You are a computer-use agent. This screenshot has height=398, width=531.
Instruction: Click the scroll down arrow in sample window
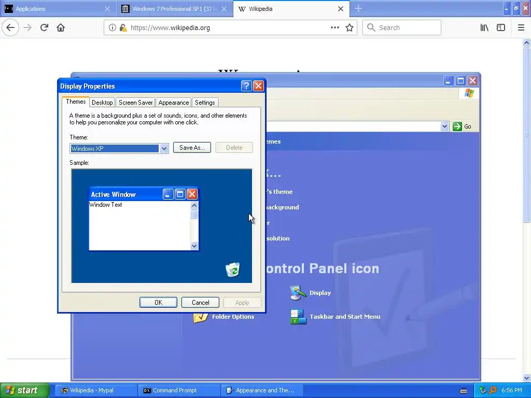point(194,246)
